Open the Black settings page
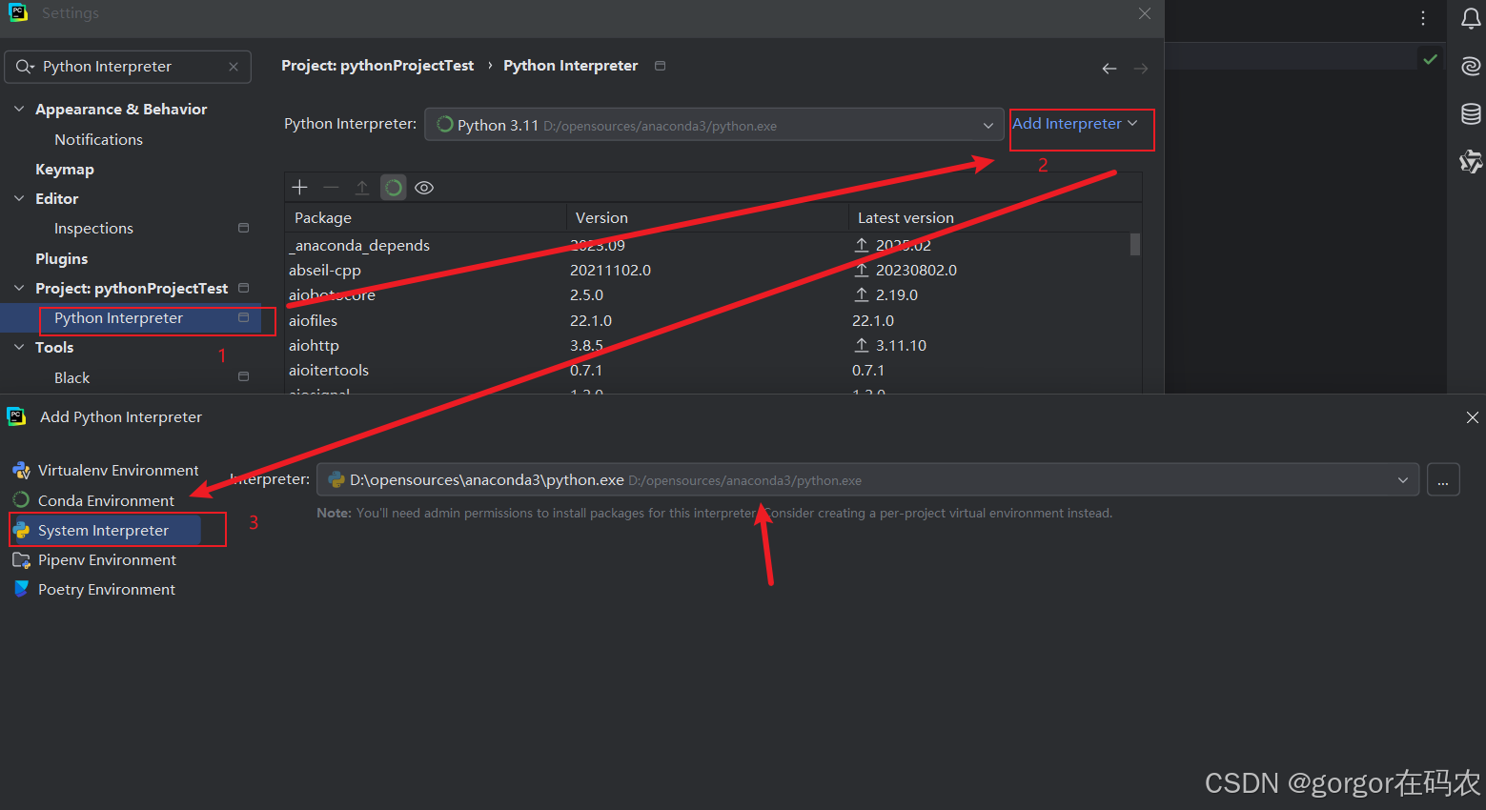Image resolution: width=1486 pixels, height=810 pixels. 71,377
